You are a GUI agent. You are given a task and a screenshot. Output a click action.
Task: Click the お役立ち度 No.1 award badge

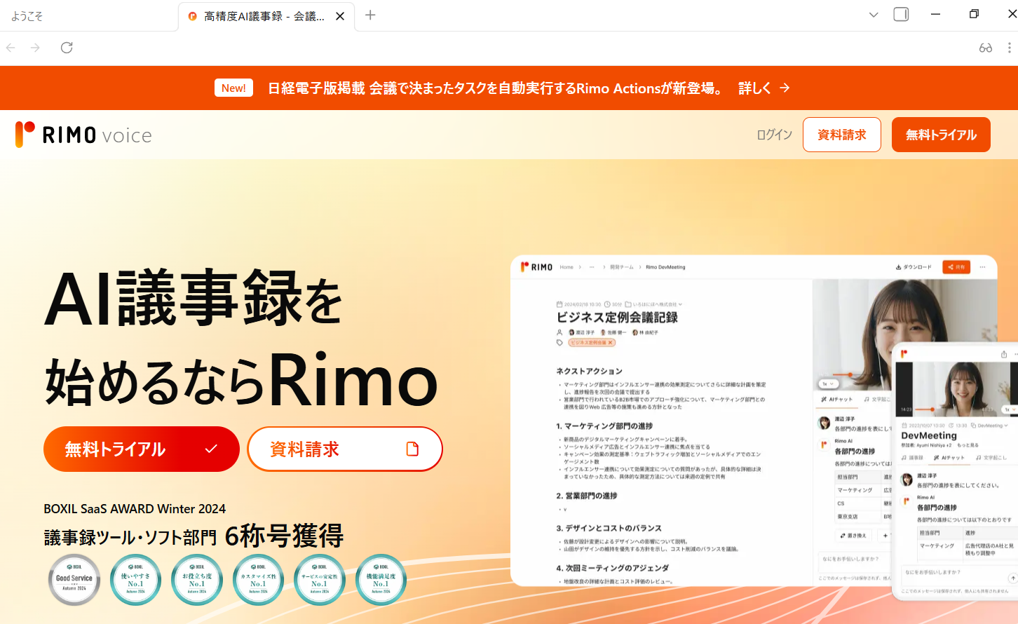coord(197,580)
